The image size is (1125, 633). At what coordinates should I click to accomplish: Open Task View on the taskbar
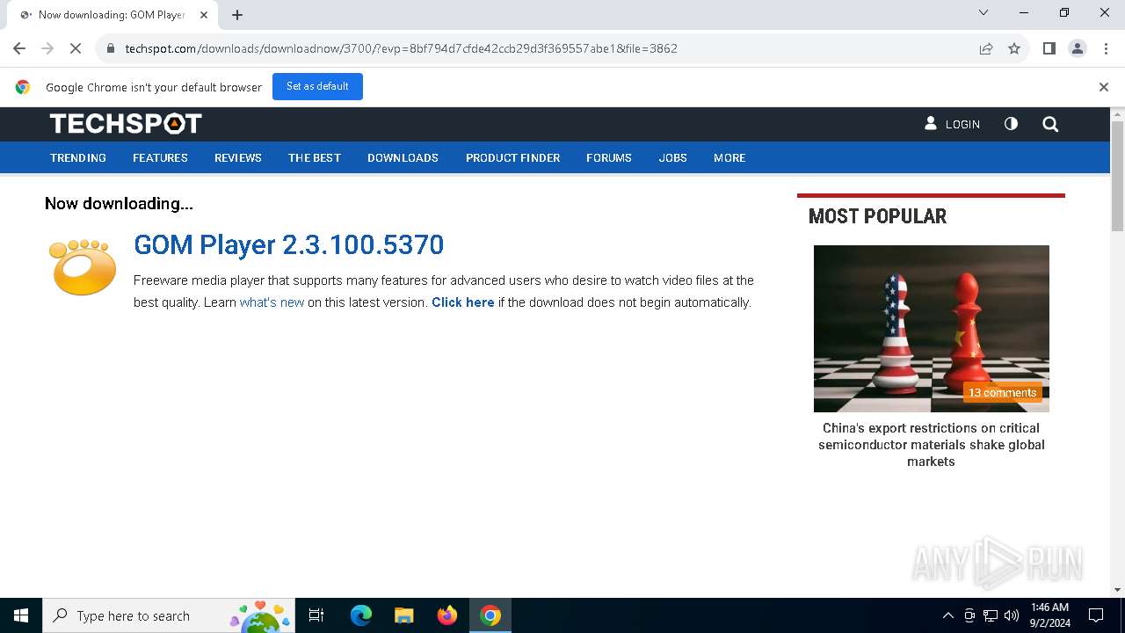[316, 615]
